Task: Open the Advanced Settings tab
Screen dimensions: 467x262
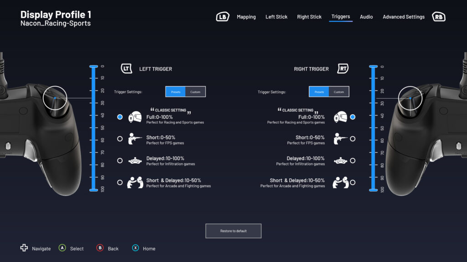Action: pyautogui.click(x=404, y=17)
